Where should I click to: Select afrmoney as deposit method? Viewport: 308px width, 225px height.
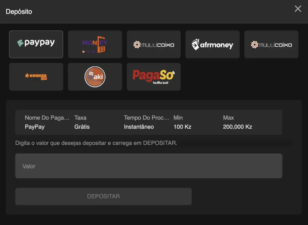pyautogui.click(x=213, y=44)
